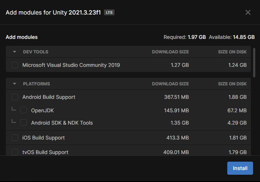The height and width of the screenshot is (182, 260).
Task: Click the Install button
Action: point(240,168)
